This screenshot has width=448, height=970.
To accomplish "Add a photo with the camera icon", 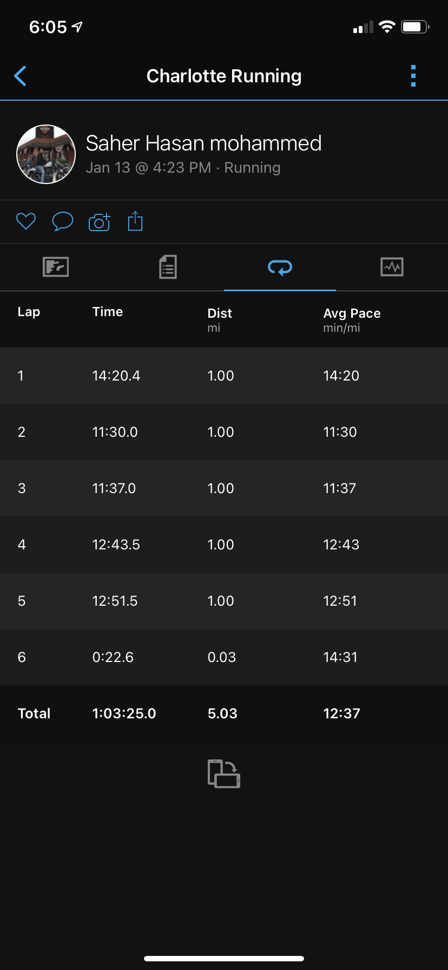I will coord(99,222).
